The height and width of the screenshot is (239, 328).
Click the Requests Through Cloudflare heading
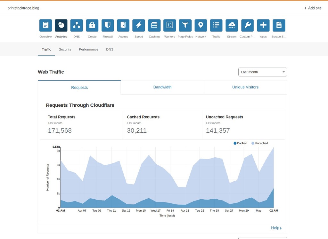pos(80,105)
